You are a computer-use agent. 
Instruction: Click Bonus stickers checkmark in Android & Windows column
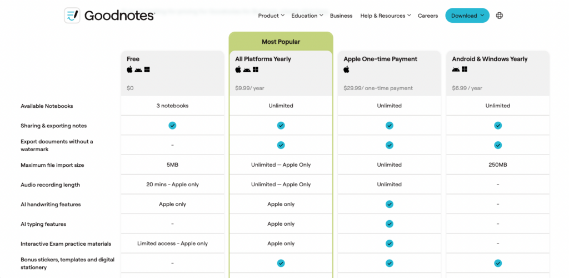tap(498, 264)
